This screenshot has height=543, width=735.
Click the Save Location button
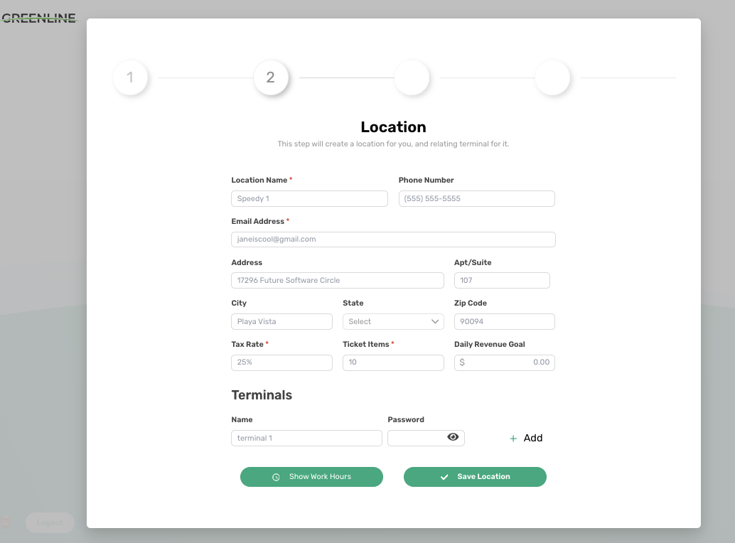click(475, 477)
